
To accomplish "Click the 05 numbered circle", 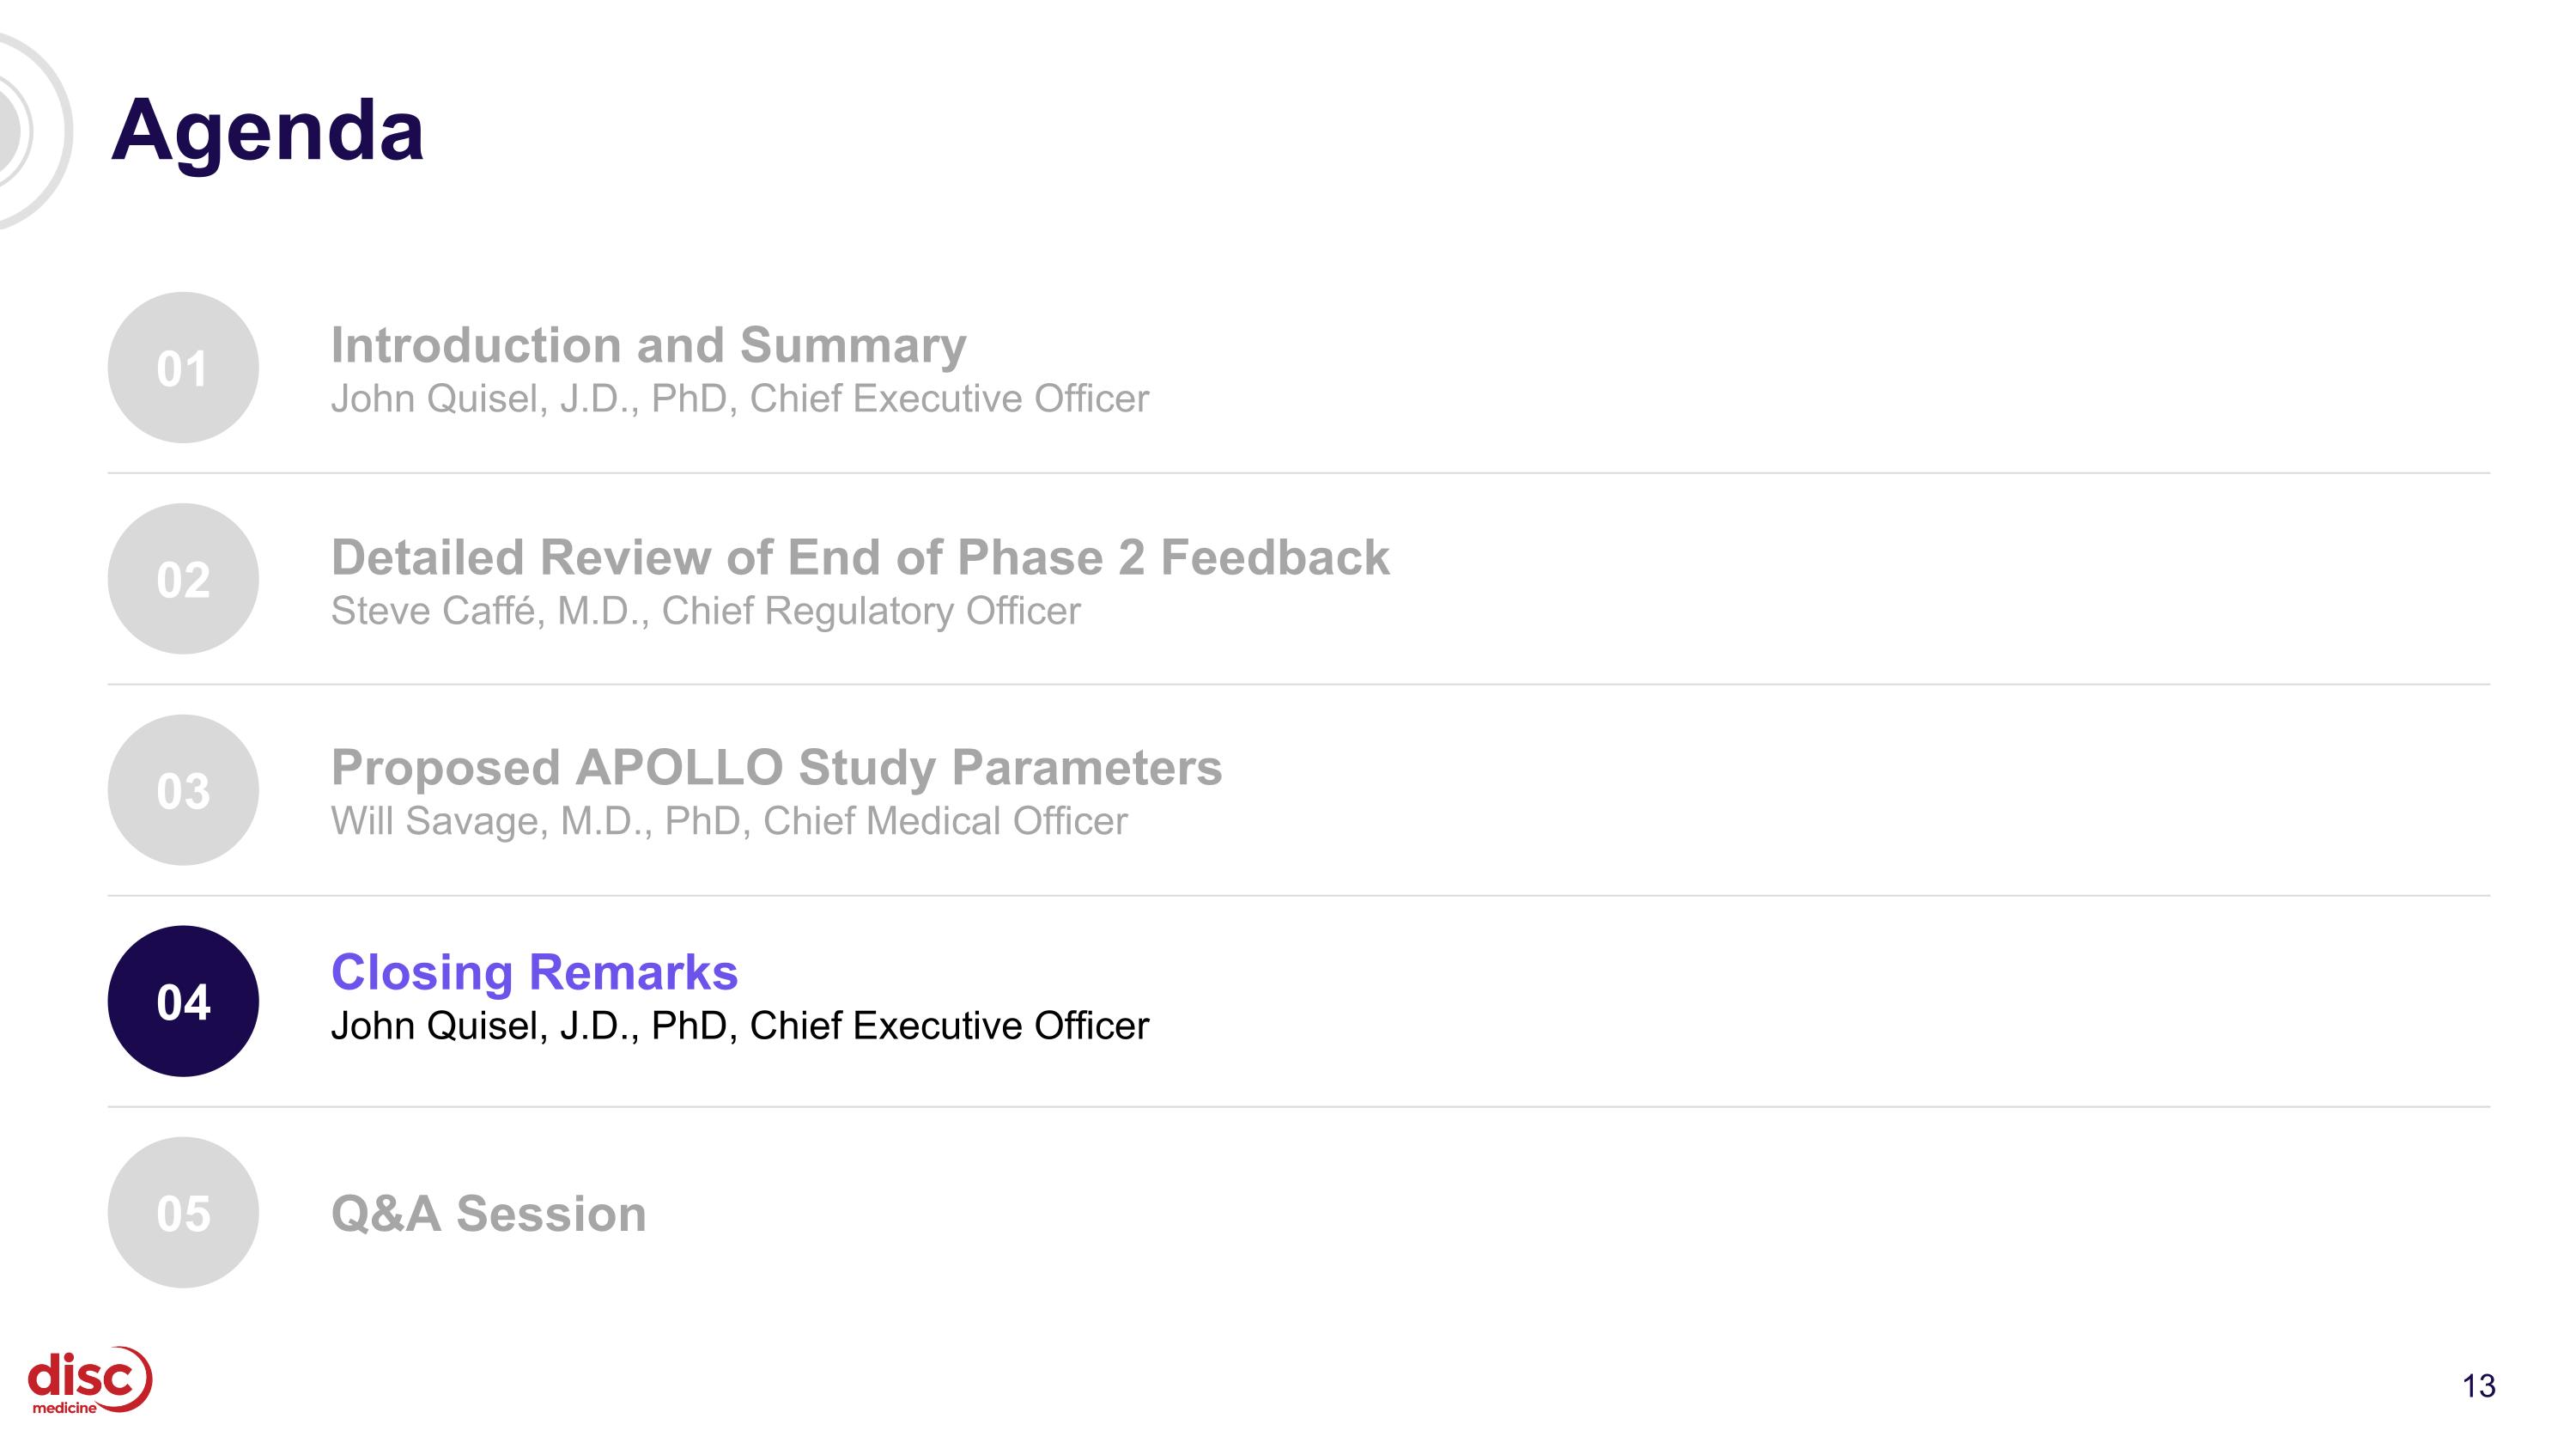I will tap(183, 1212).
